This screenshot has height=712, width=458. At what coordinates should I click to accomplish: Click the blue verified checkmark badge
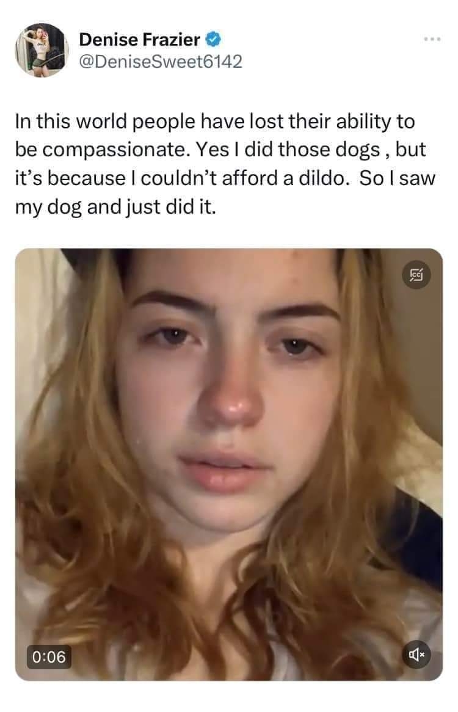point(213,40)
